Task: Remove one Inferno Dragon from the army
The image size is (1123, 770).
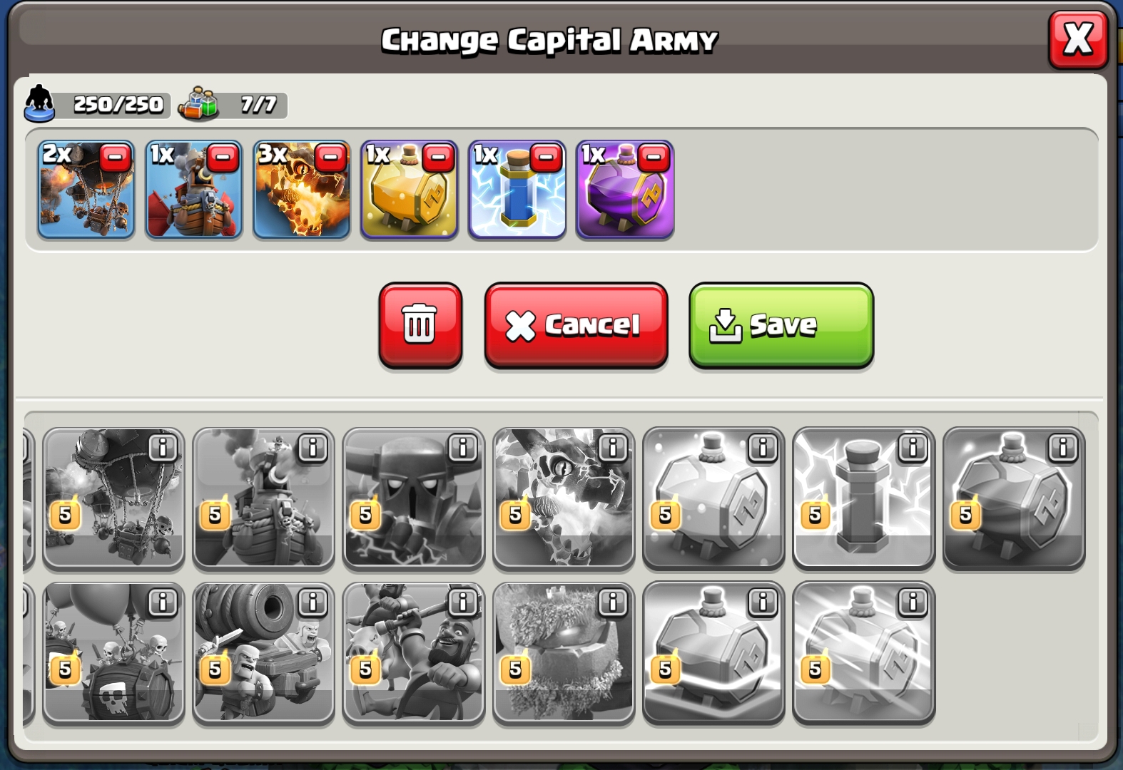Action: (x=330, y=158)
